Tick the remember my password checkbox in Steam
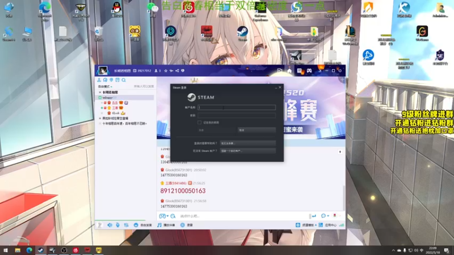Image resolution: width=454 pixels, height=255 pixels. pyautogui.click(x=200, y=122)
